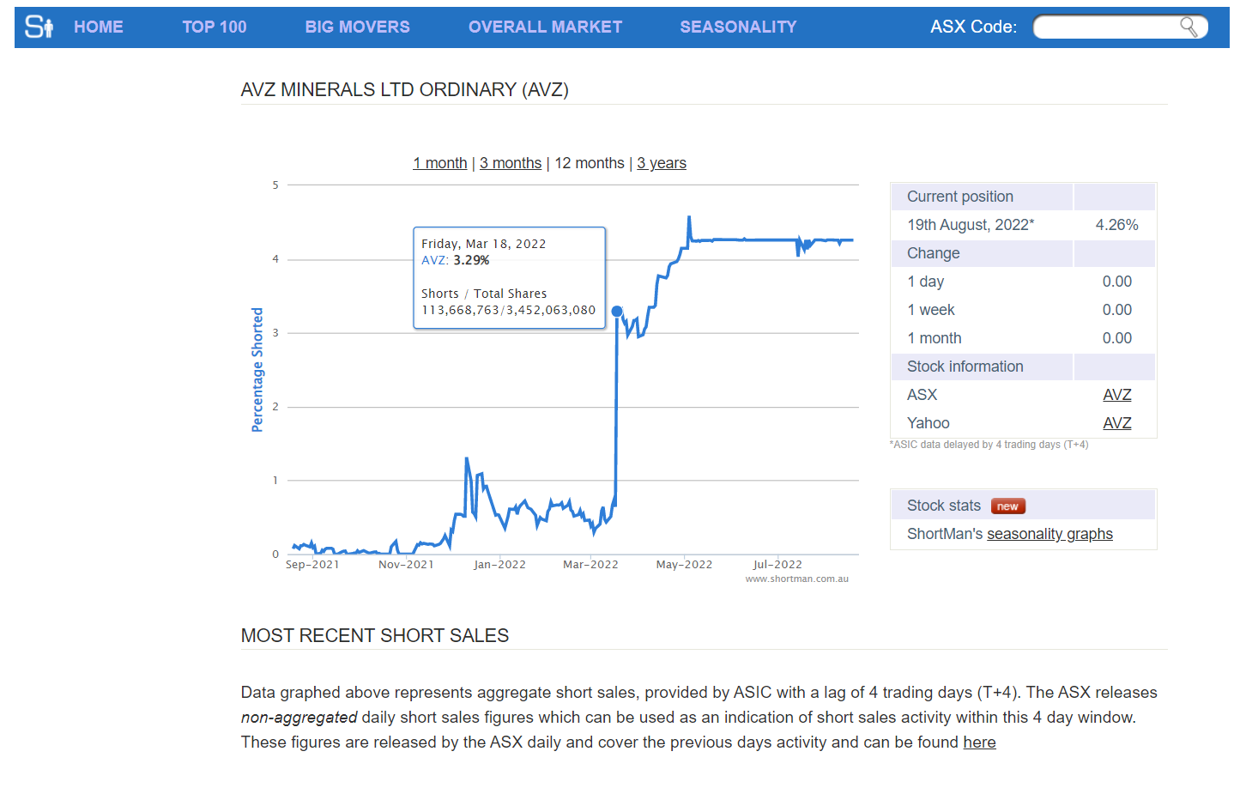Screen dimensions: 1240x800
Task: Click the ShortMan logo icon
Action: point(39,27)
